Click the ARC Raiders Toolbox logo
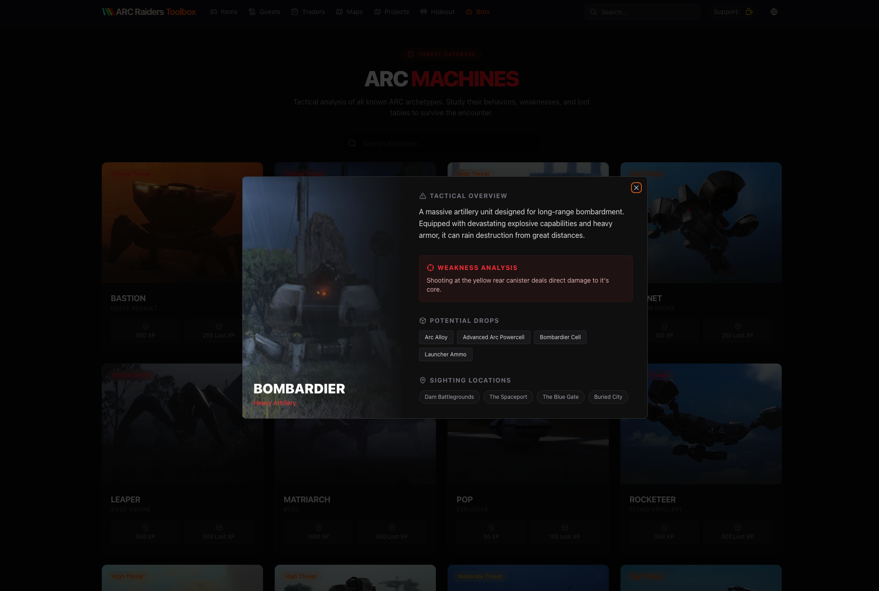Image resolution: width=879 pixels, height=591 pixels. 149,12
